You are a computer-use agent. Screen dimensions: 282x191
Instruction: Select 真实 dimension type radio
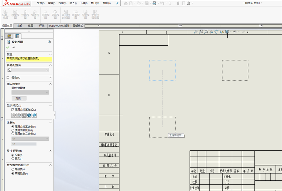13,159
